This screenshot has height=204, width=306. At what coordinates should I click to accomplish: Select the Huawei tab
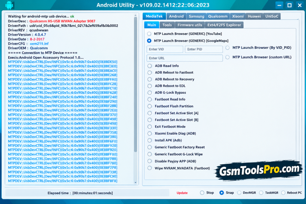point(254,16)
